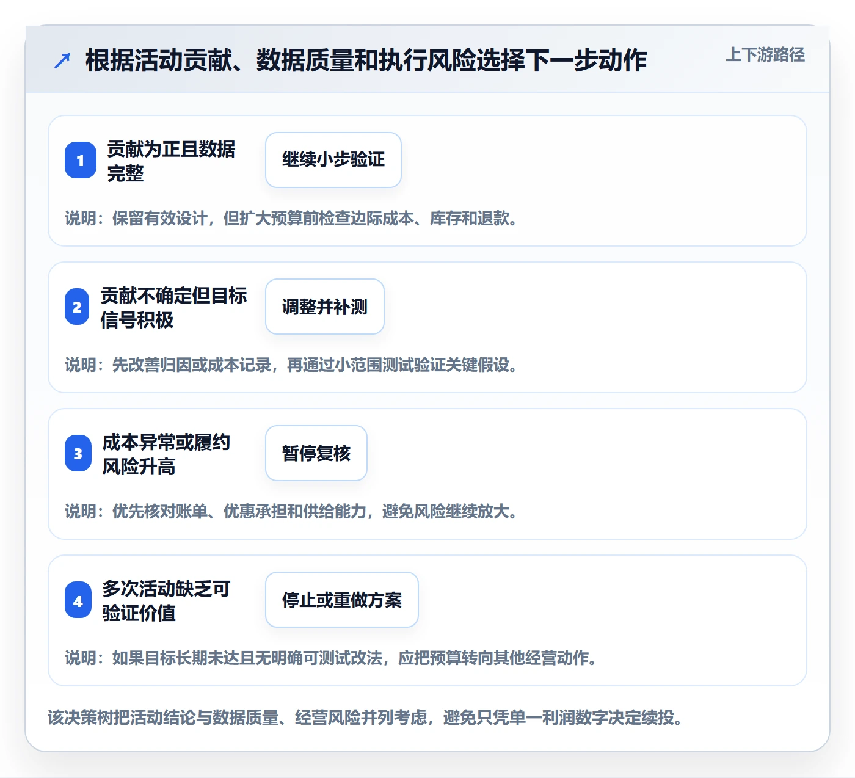Click step number 2 badge
Viewport: 855px width, 778px height.
[77, 307]
